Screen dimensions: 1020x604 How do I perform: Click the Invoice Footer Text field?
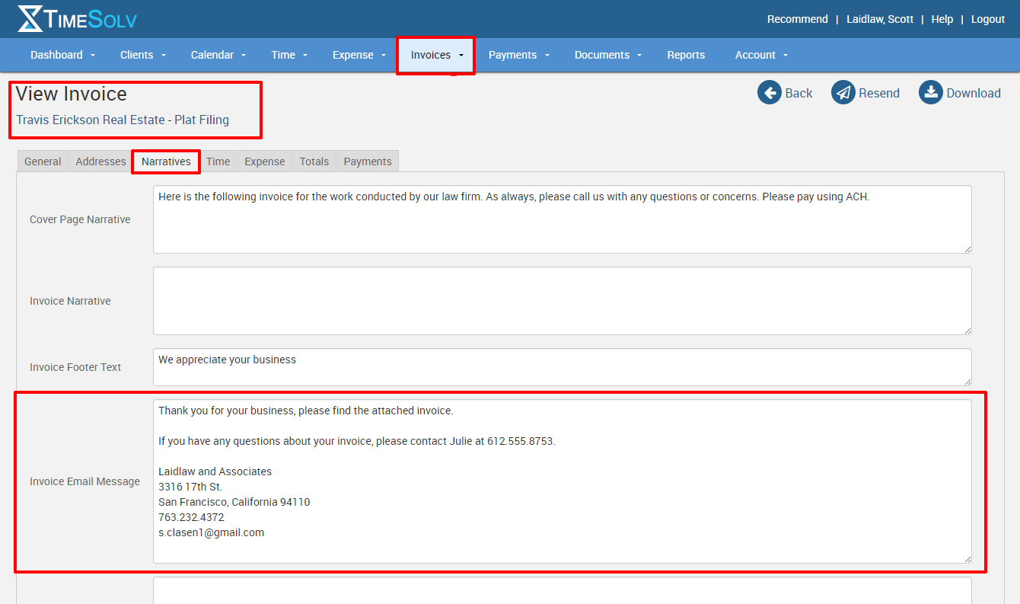coord(562,367)
